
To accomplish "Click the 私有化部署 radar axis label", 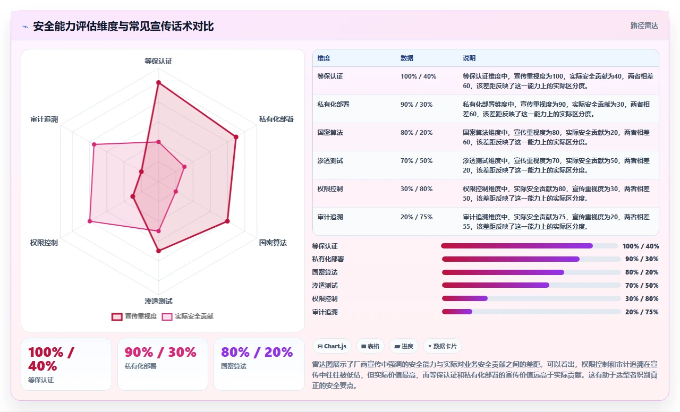I will pyautogui.click(x=276, y=119).
